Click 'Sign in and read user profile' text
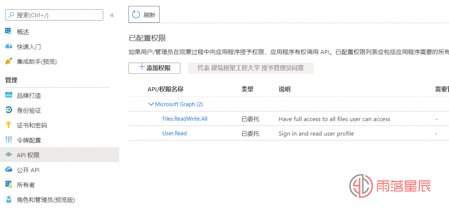Image resolution: width=449 pixels, height=209 pixels. click(316, 133)
